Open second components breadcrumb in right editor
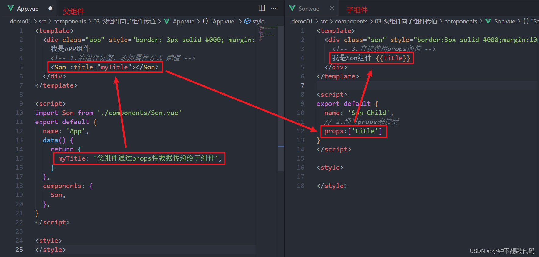539x257 pixels. (461, 21)
